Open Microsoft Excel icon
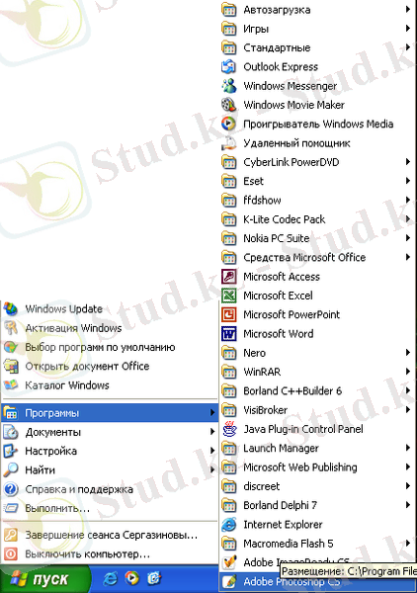The width and height of the screenshot is (417, 593). pos(229,296)
